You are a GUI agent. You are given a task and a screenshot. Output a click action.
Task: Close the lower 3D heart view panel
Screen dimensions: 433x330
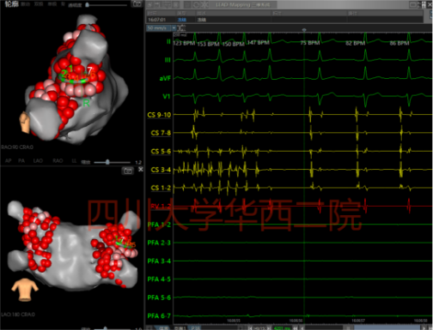coord(141,170)
